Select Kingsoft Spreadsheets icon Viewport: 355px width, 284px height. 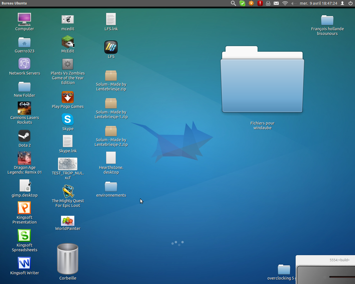click(24, 235)
